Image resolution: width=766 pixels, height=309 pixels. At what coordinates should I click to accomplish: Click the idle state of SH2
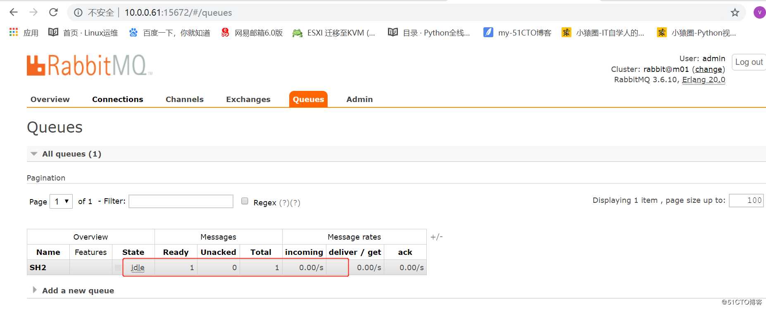pos(138,268)
